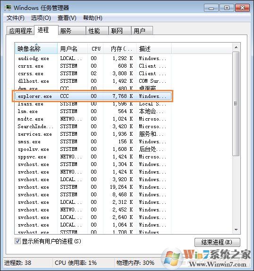Click the 7,768 K memory value
Viewport: 254px width, 271px height.
122,96
